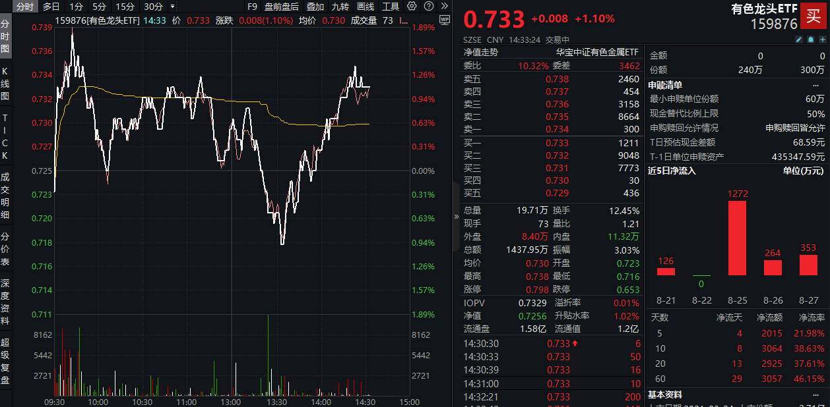Toggle 盘前盘后 pre/post market display
Viewport: 830px width, 407px height.
pyautogui.click(x=282, y=5)
